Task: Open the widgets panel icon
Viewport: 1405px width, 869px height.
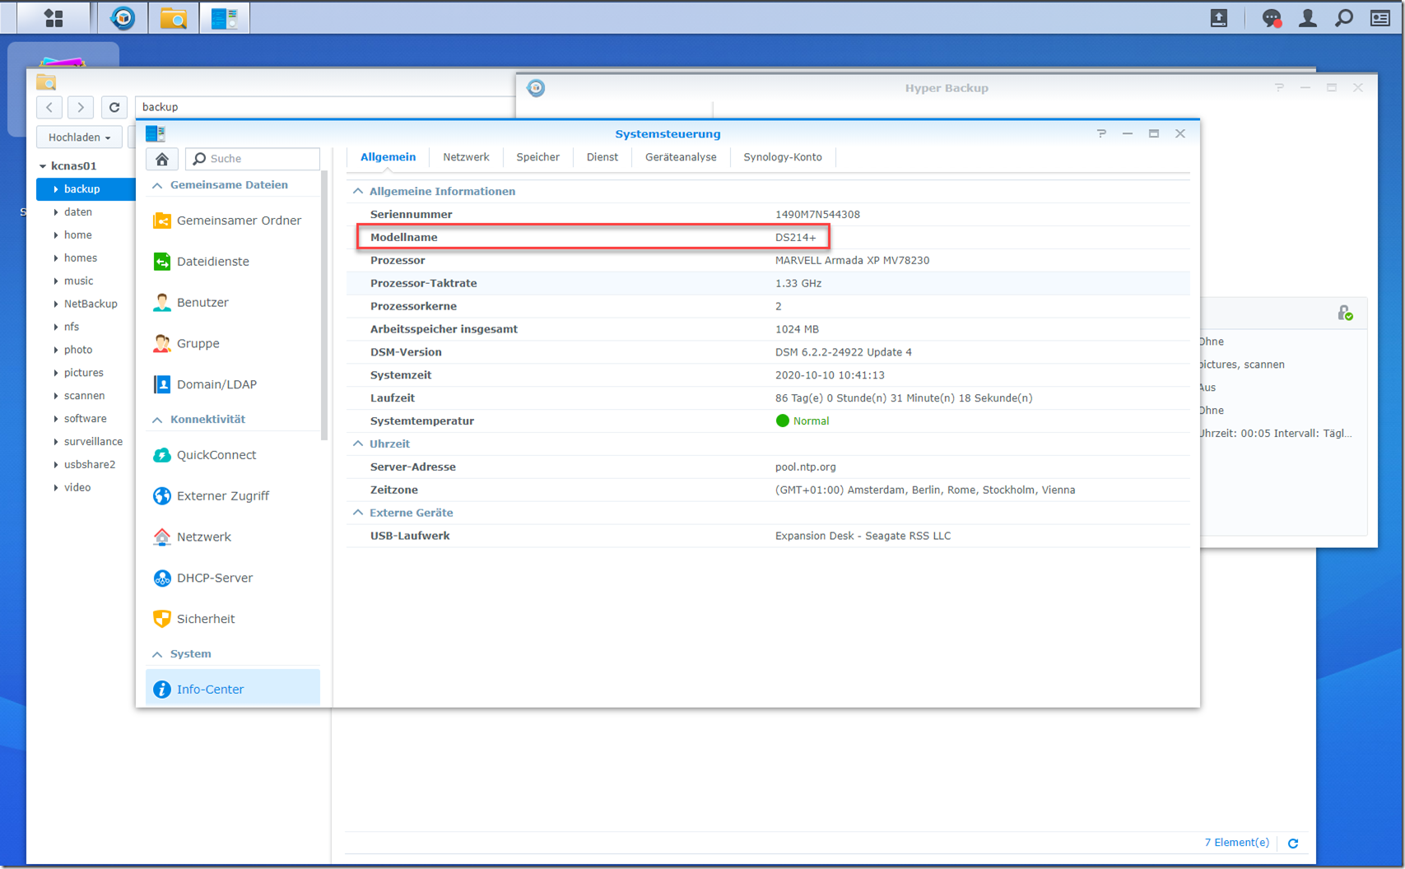Action: pos(1380,17)
